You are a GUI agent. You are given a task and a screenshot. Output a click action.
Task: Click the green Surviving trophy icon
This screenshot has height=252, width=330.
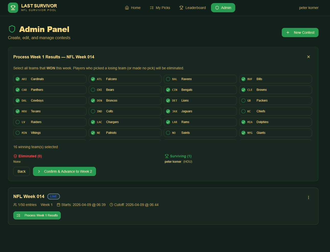[x=167, y=156]
